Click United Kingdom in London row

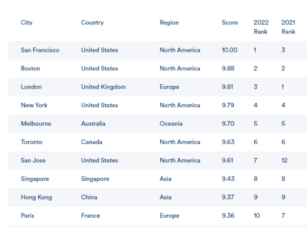[x=104, y=87]
